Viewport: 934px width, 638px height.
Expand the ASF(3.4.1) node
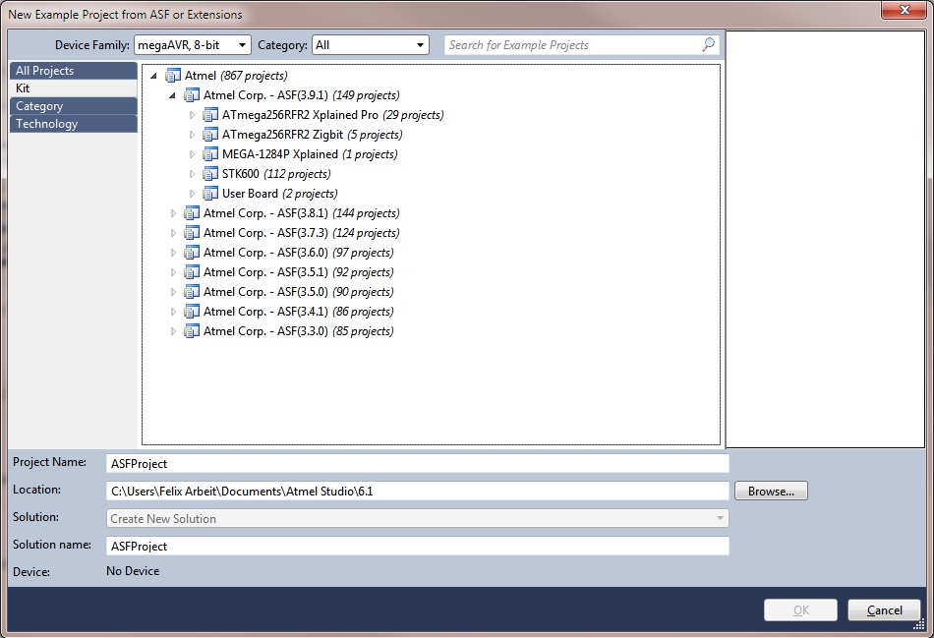[173, 312]
